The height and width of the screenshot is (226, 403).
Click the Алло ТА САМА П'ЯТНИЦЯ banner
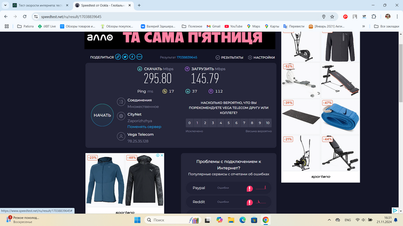click(180, 40)
